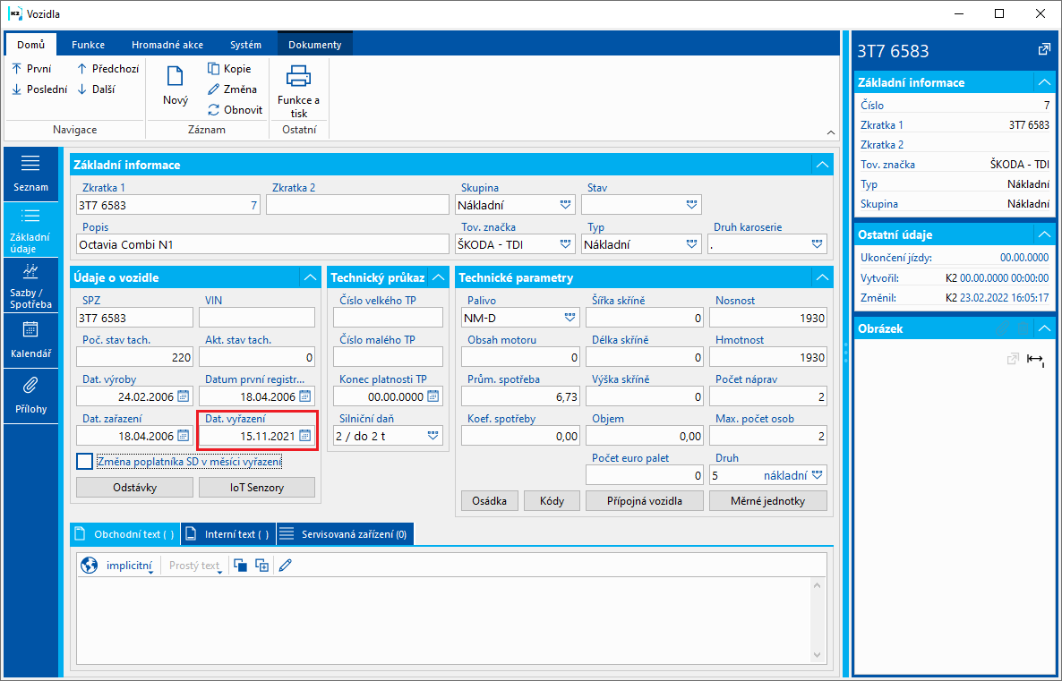
Task: Switch to the Funkce ribbon tab
Action: [x=88, y=45]
